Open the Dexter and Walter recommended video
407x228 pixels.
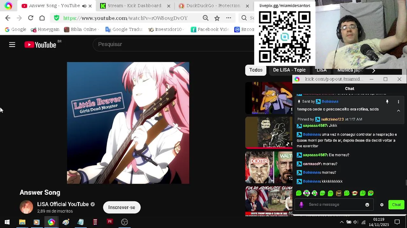coord(269,167)
